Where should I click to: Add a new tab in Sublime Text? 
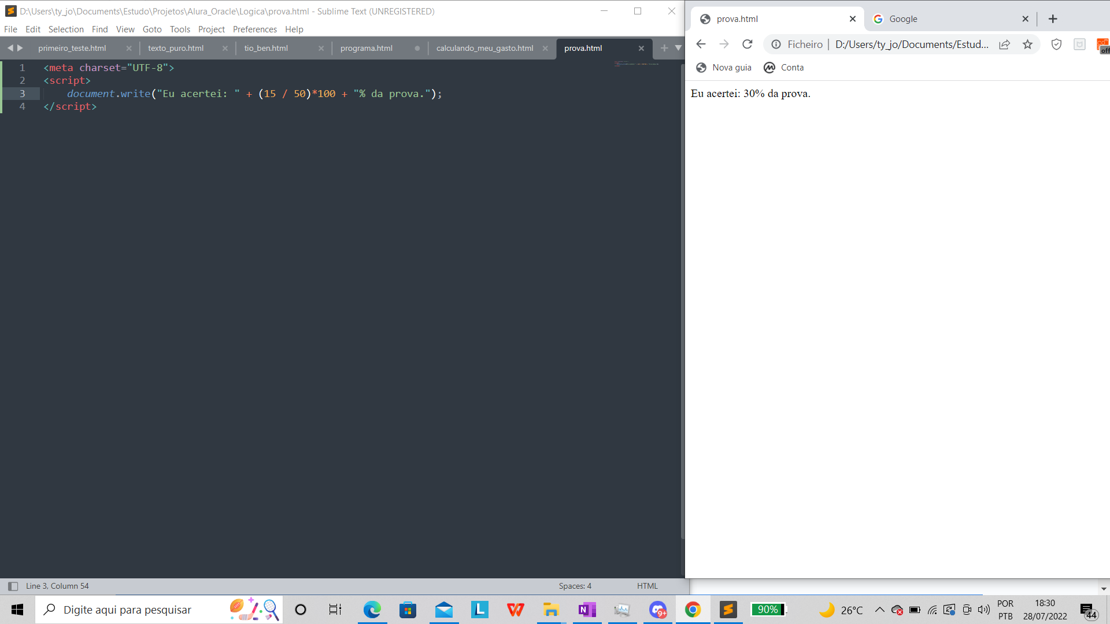point(664,48)
